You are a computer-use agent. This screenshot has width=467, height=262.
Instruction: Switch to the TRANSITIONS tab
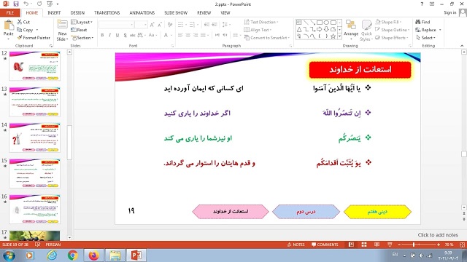pyautogui.click(x=107, y=13)
